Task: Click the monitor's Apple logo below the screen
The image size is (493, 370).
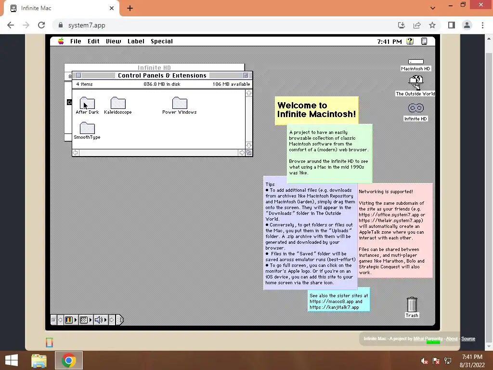Action: click(50, 343)
